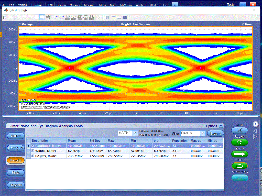Open the Utilities menu

155,5
